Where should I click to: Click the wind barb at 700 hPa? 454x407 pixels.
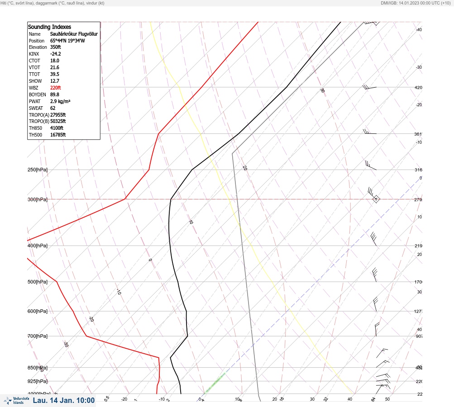coord(377,330)
